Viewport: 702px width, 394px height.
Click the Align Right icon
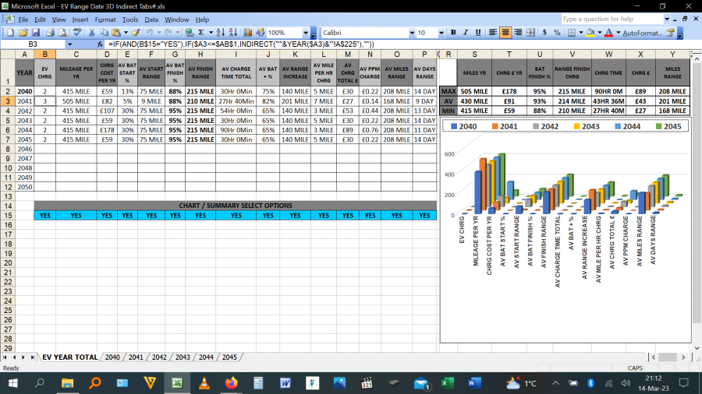pyautogui.click(x=518, y=33)
